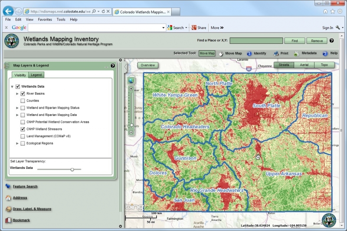
Task: Expand Wetland and Riparian Mapping Status
Action: [x=17, y=108]
